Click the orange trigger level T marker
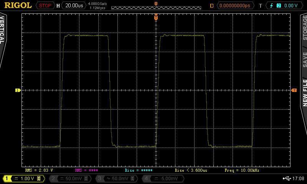Screen dimensions: 307x184 tap(294, 90)
